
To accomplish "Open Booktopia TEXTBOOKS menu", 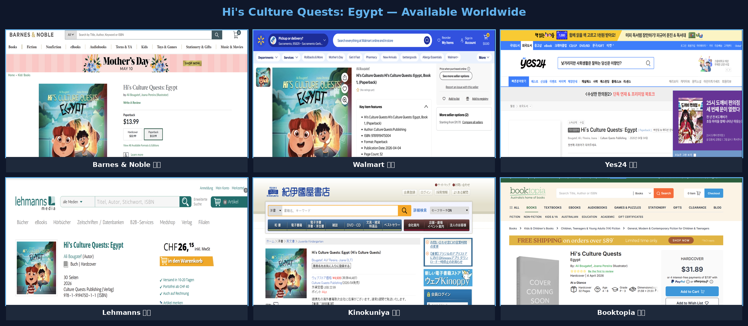I will 553,208.
